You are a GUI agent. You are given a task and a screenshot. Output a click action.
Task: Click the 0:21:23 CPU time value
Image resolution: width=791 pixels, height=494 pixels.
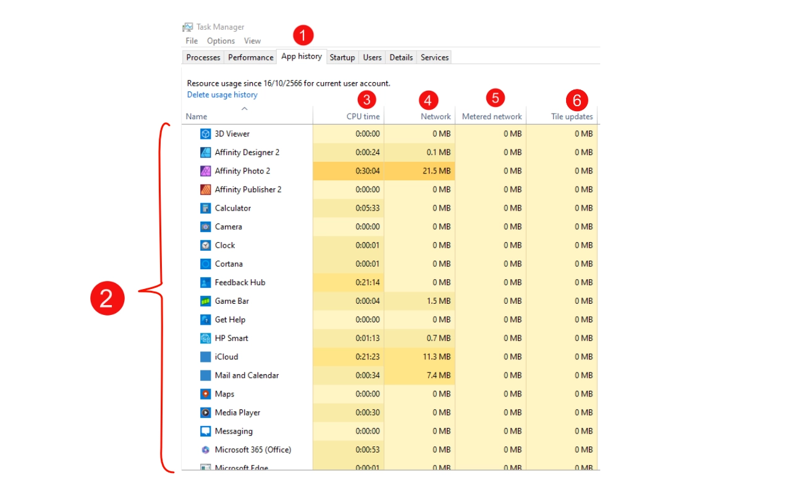pyautogui.click(x=368, y=357)
